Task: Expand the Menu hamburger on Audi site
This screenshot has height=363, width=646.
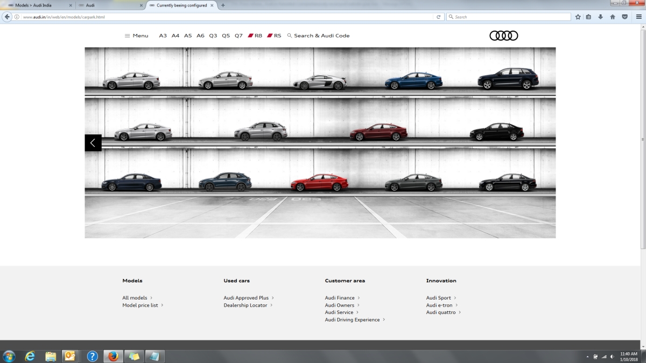Action: pos(136,35)
